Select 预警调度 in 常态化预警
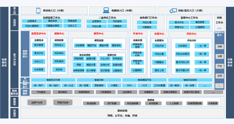This screenshot has width=234, height=124. pos(79,58)
